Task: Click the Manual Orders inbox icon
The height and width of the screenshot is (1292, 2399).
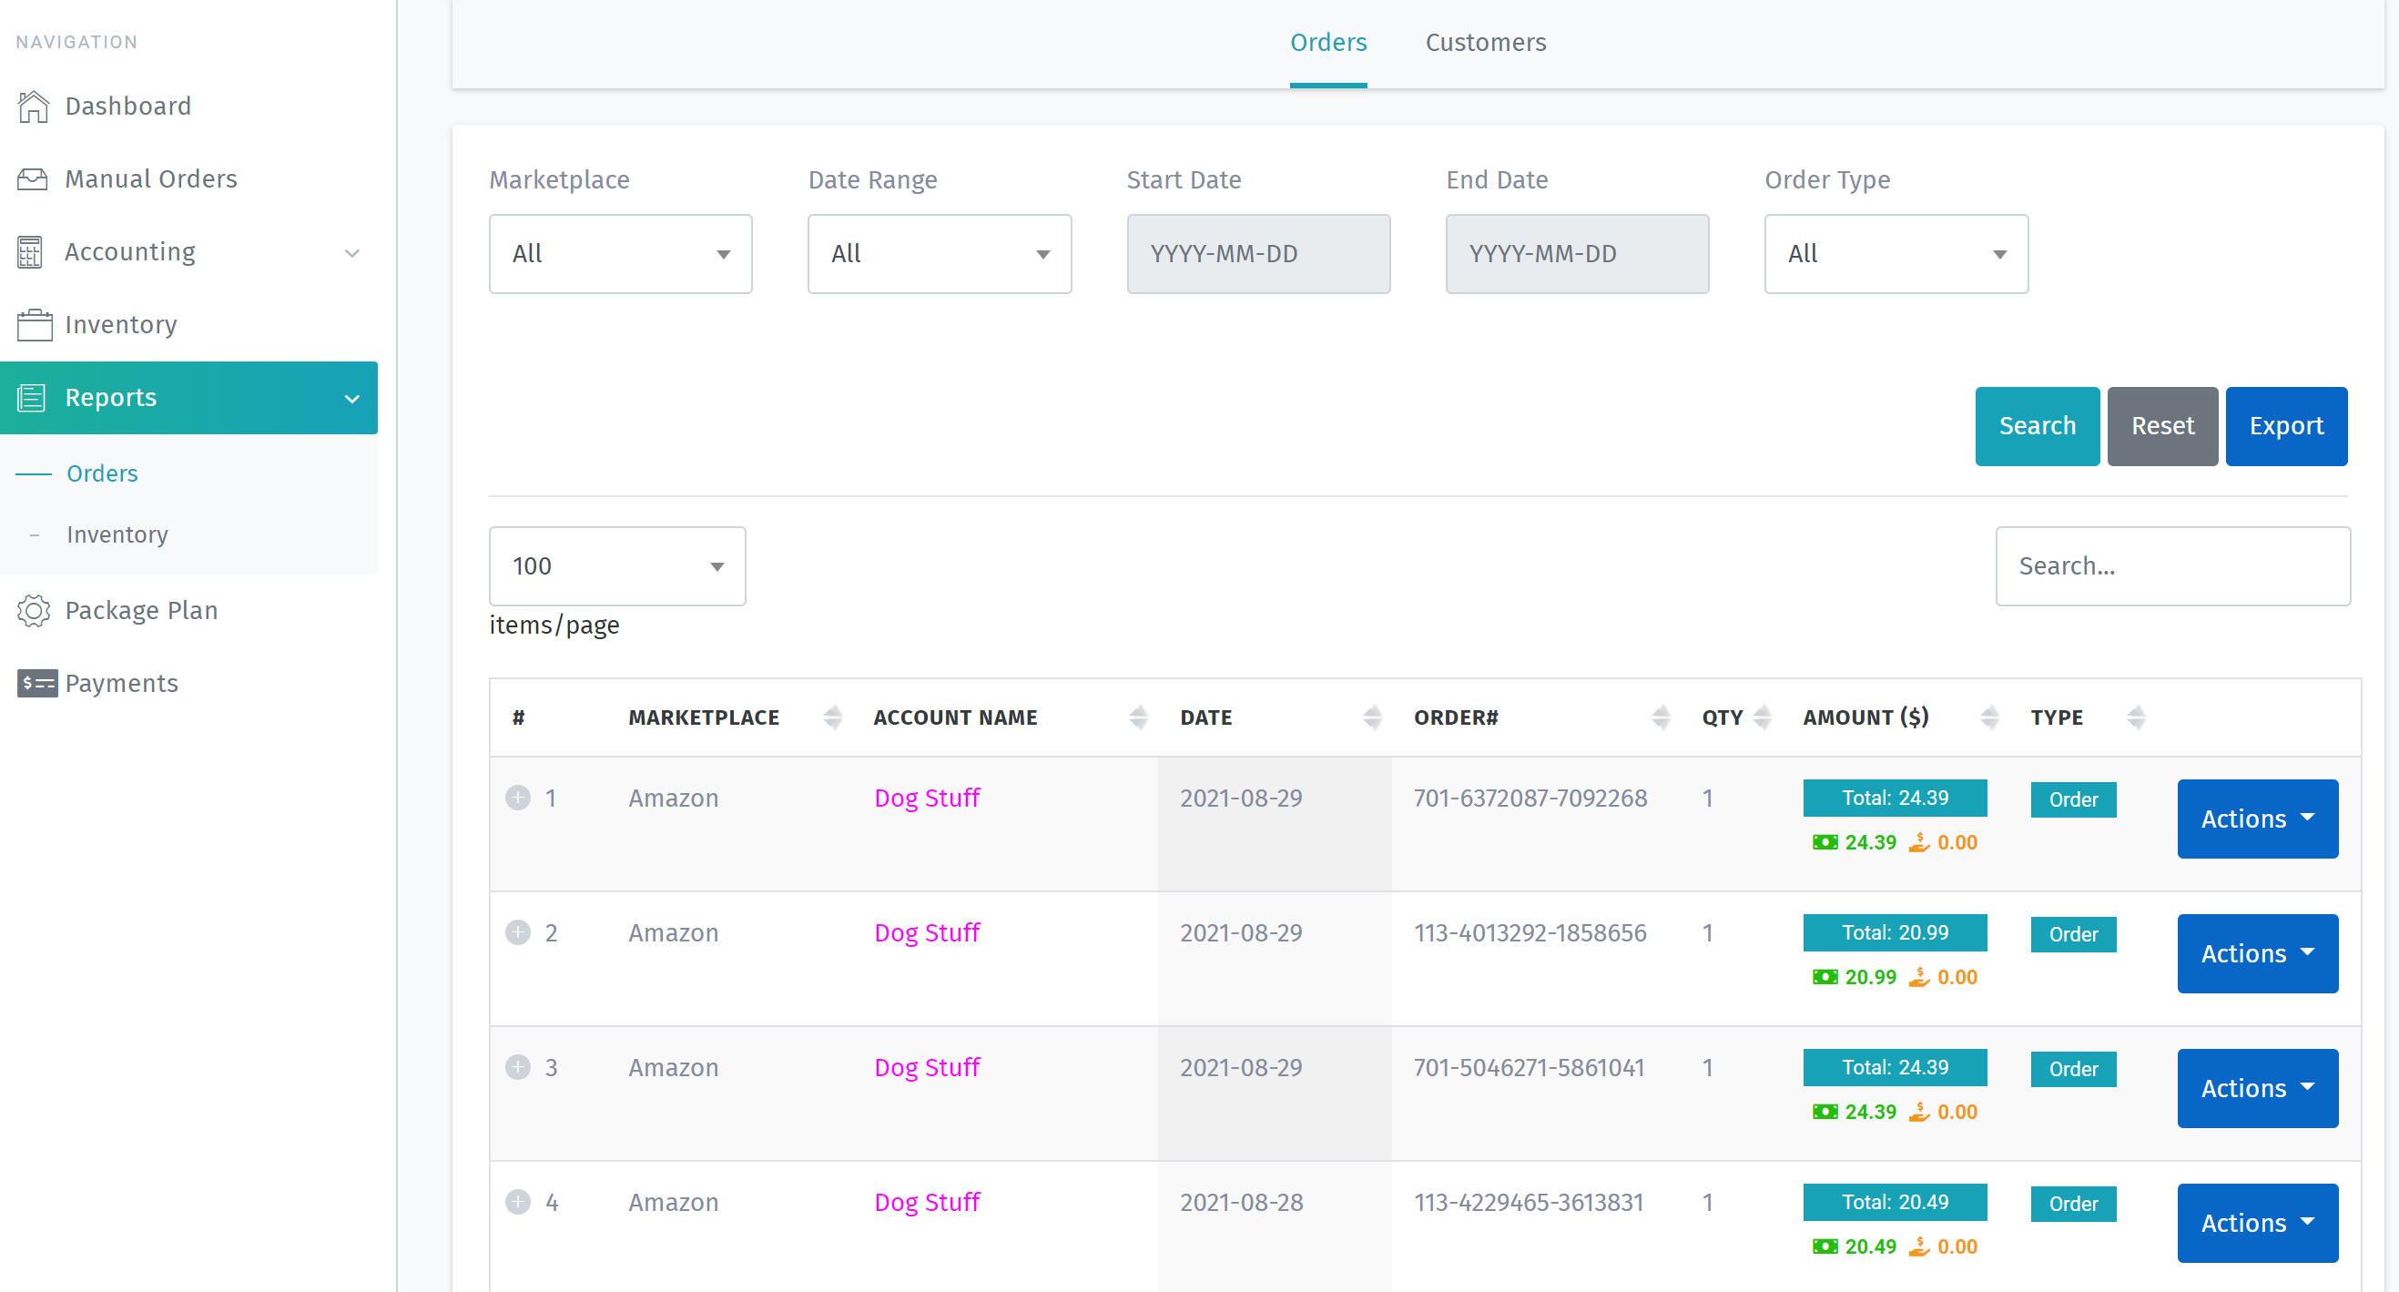Action: 33,178
